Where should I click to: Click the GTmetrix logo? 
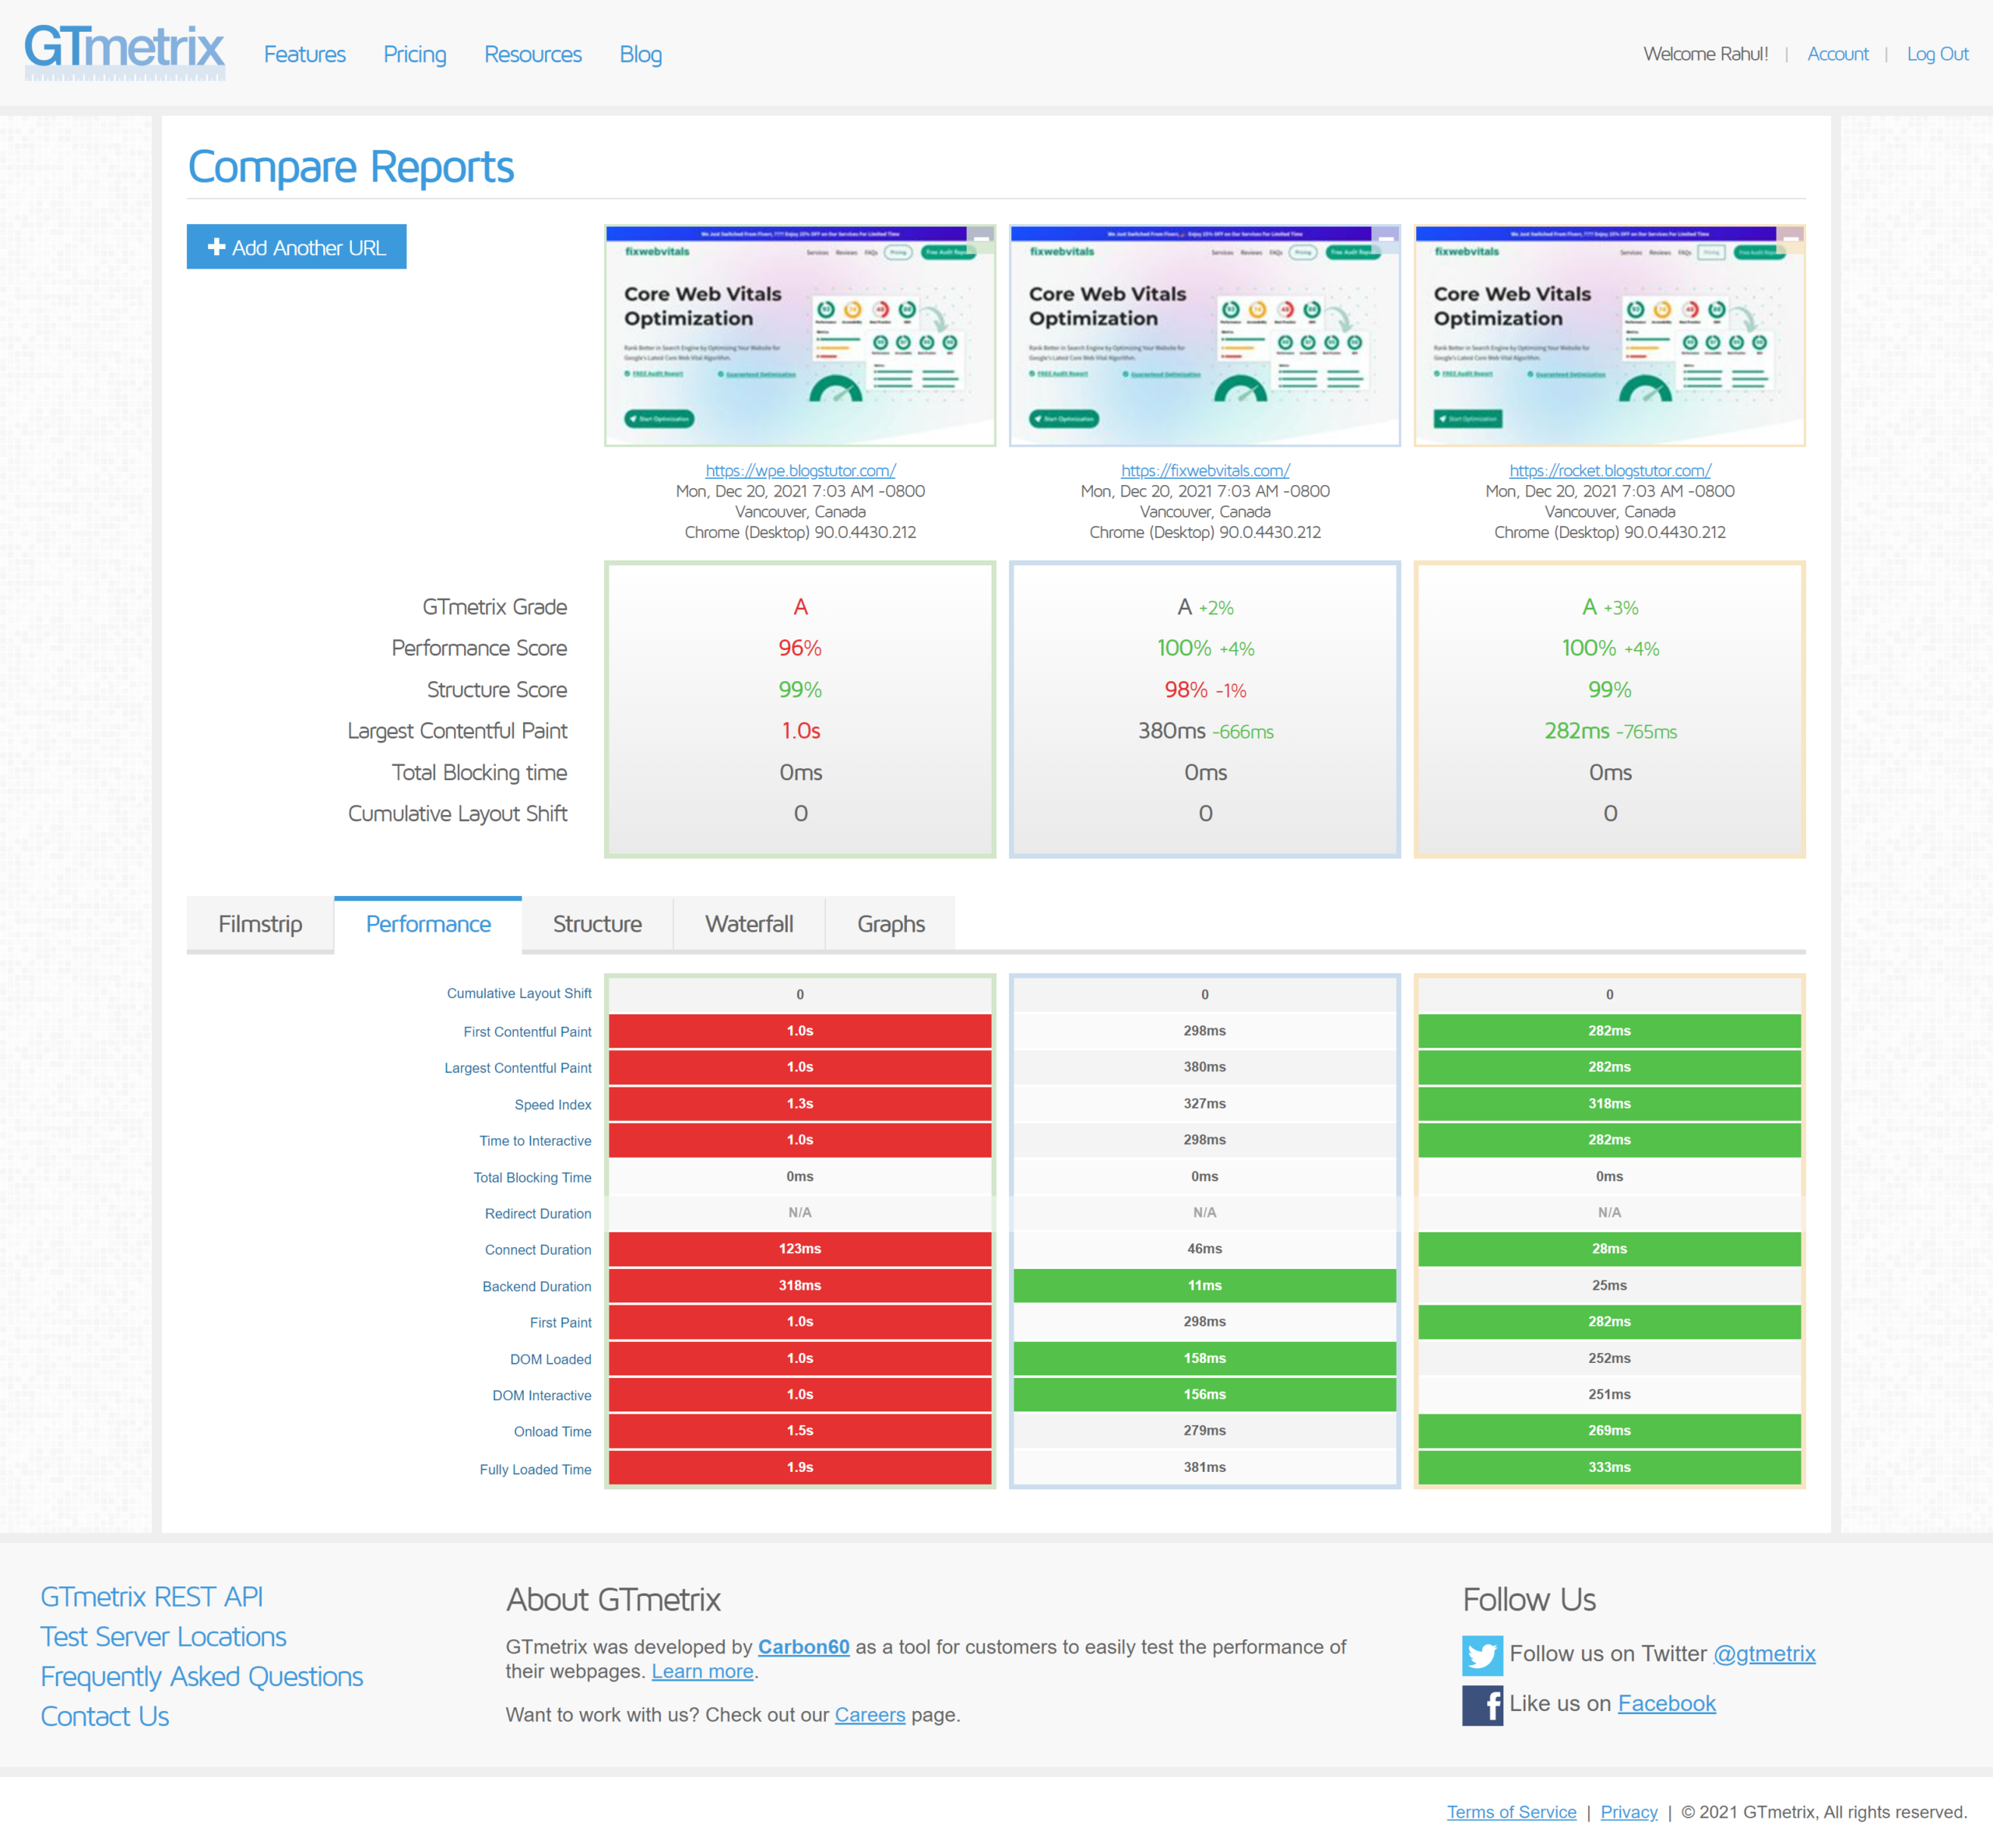coord(124,51)
